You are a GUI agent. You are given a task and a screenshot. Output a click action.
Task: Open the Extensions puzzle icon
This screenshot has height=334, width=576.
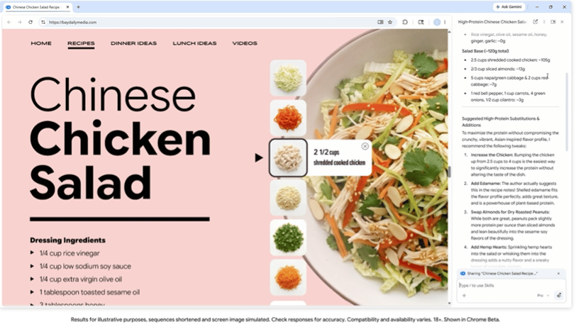pos(405,22)
